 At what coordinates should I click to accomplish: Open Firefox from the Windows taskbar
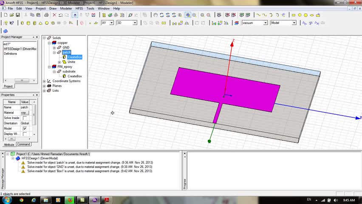coord(71,200)
